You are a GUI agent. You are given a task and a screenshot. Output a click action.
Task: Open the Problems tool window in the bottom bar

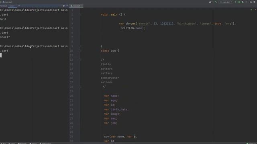tap(22, 143)
